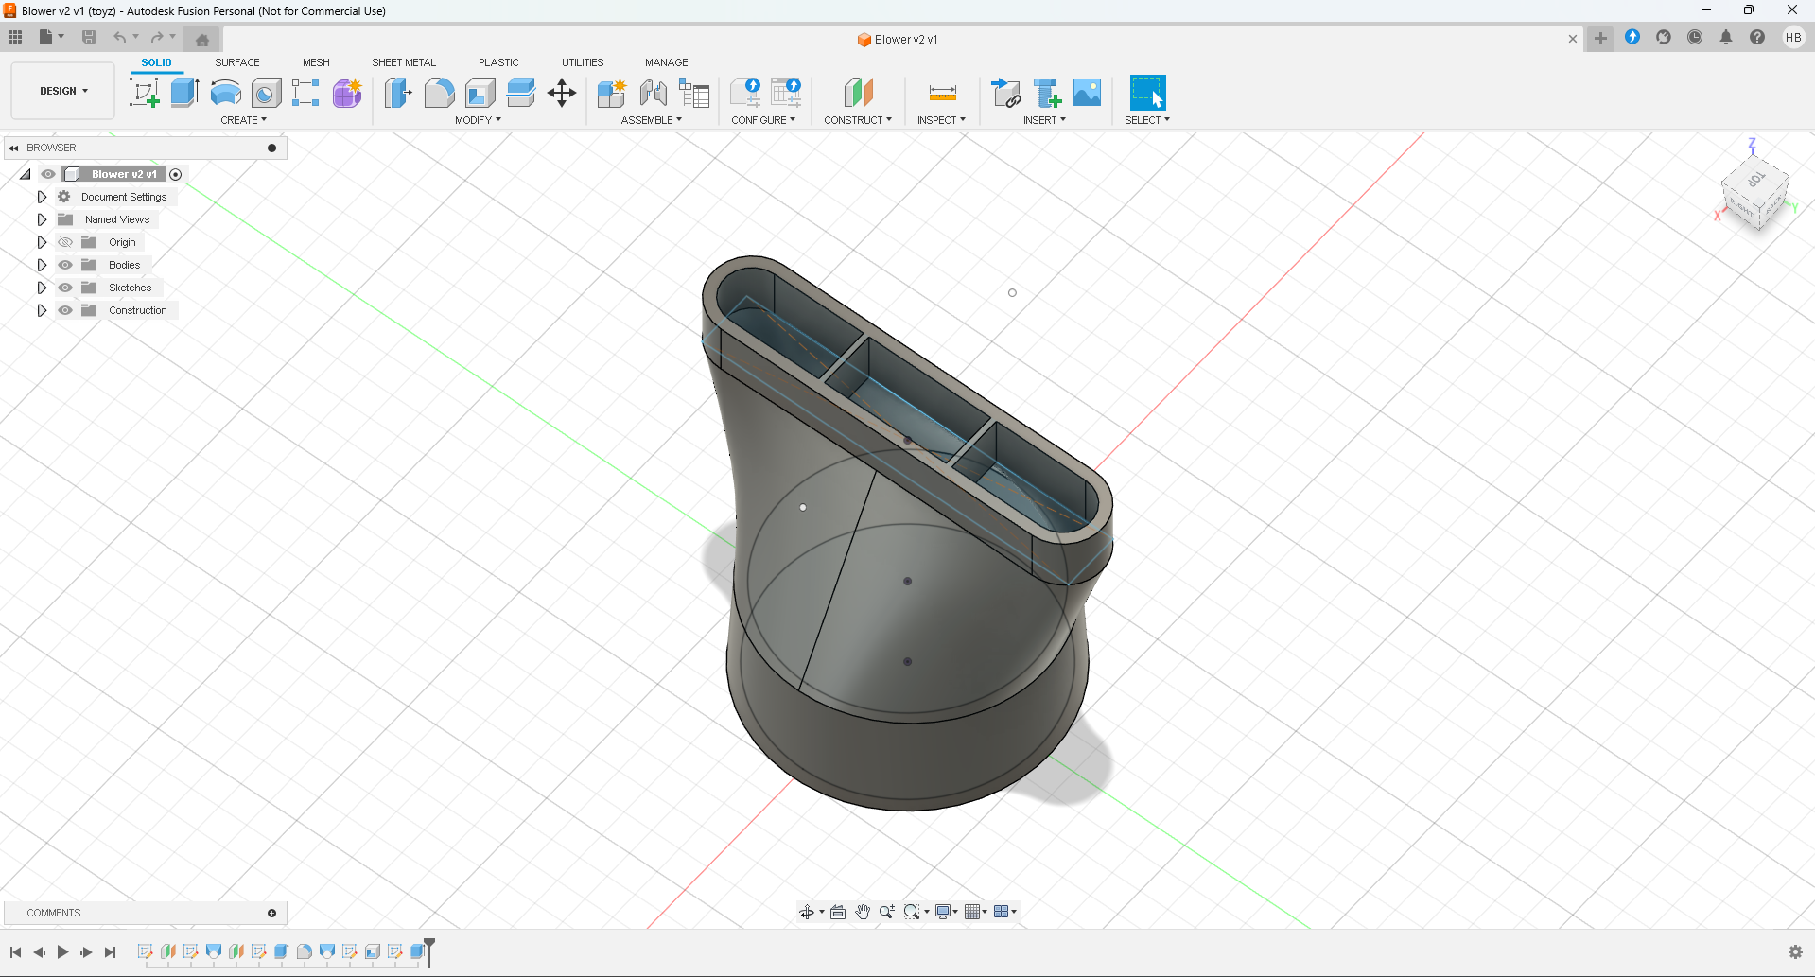Activate the Blower v2 v1 component radio button
The height and width of the screenshot is (977, 1815).
(176, 174)
